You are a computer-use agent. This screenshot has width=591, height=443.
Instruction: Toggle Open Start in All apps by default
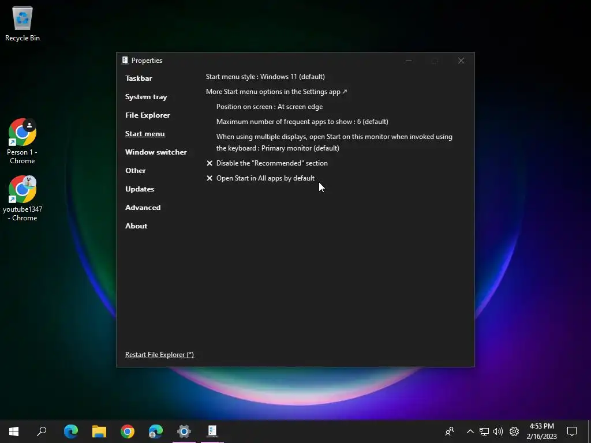click(260, 179)
